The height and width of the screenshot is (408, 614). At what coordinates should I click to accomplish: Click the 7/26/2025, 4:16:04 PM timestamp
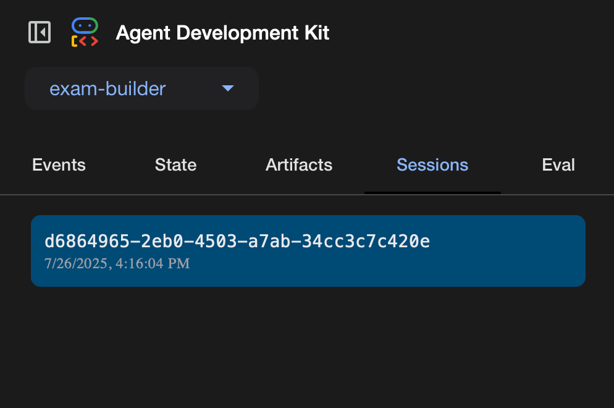click(117, 264)
